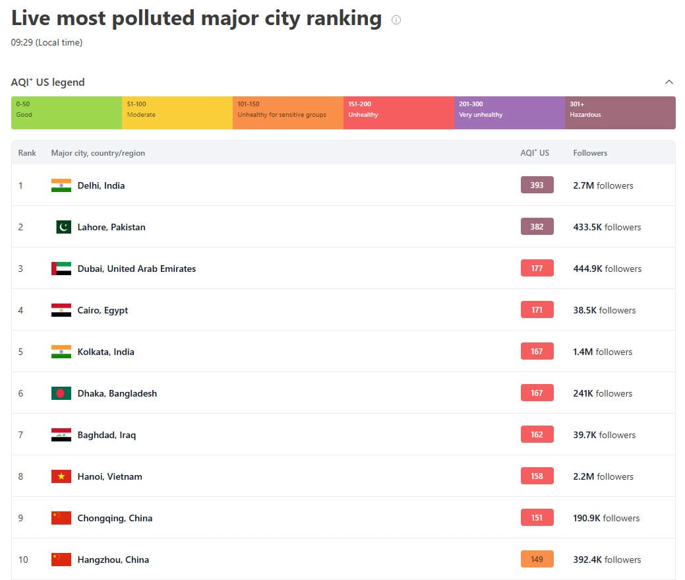Click Hangzhou's orange 149 AQI badge

537,560
